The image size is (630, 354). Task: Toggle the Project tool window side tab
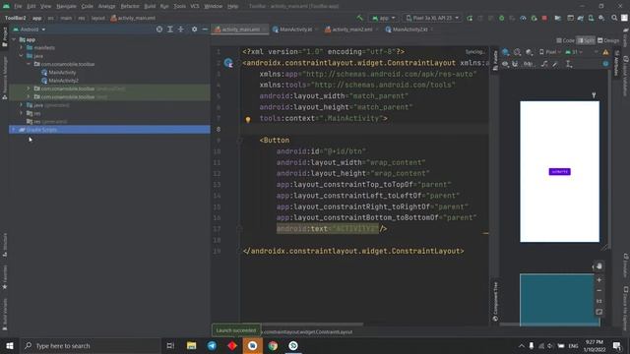[x=5, y=36]
